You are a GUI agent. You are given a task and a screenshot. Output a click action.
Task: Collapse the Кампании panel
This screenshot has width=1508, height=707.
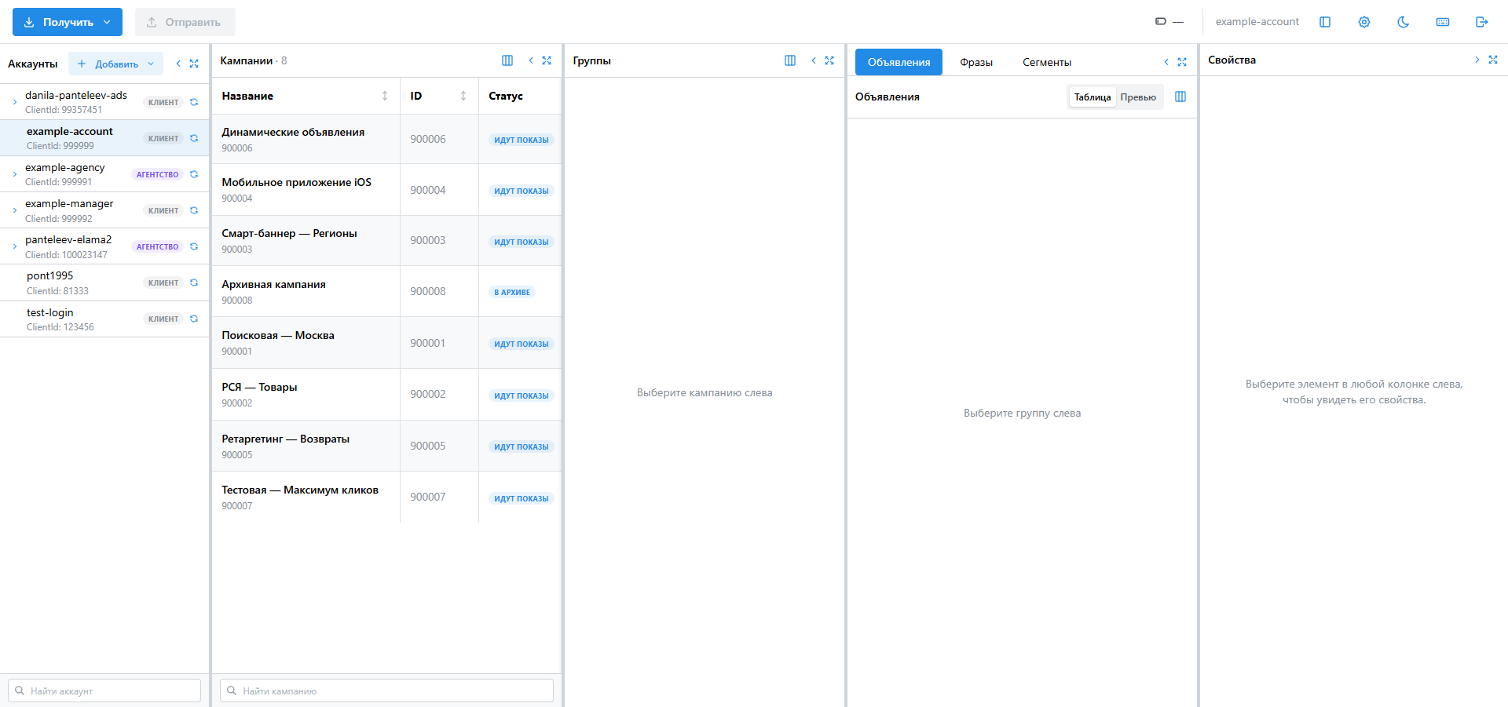(x=531, y=60)
